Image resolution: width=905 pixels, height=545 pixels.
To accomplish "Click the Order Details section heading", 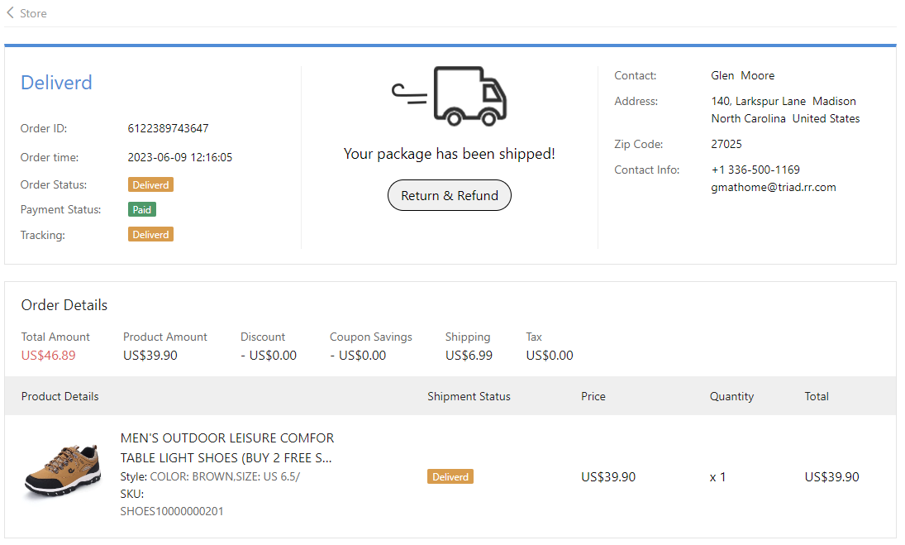I will pyautogui.click(x=64, y=305).
